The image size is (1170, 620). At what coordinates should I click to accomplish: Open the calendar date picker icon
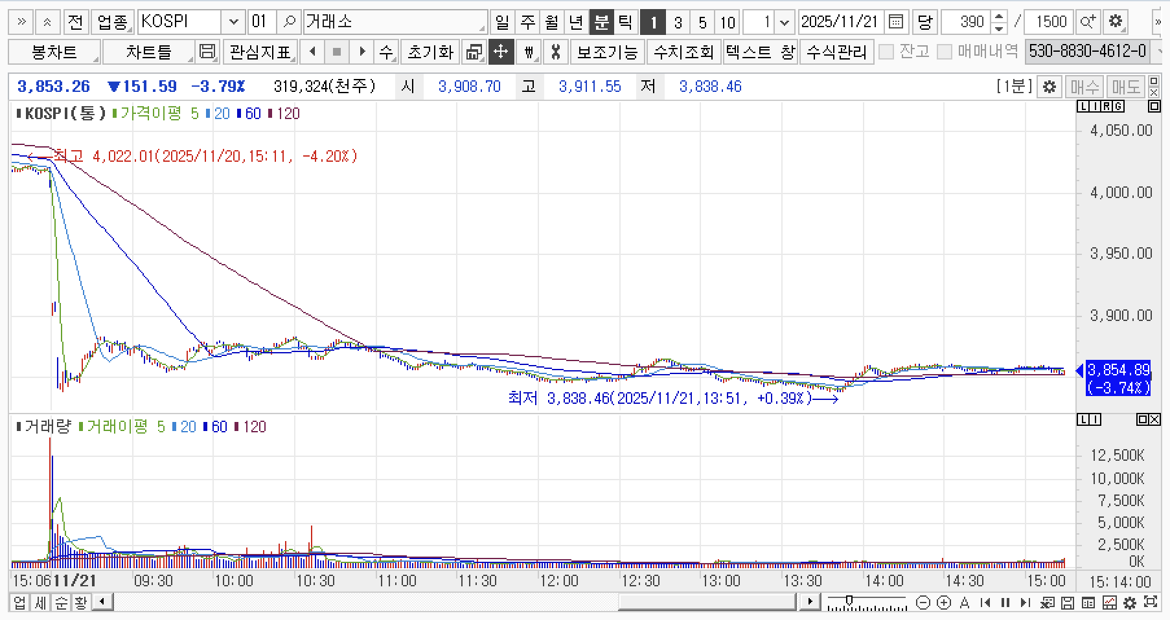tap(896, 22)
